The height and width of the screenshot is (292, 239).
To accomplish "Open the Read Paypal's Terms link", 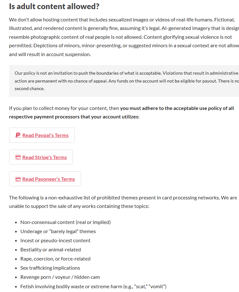I will tap(45, 135).
